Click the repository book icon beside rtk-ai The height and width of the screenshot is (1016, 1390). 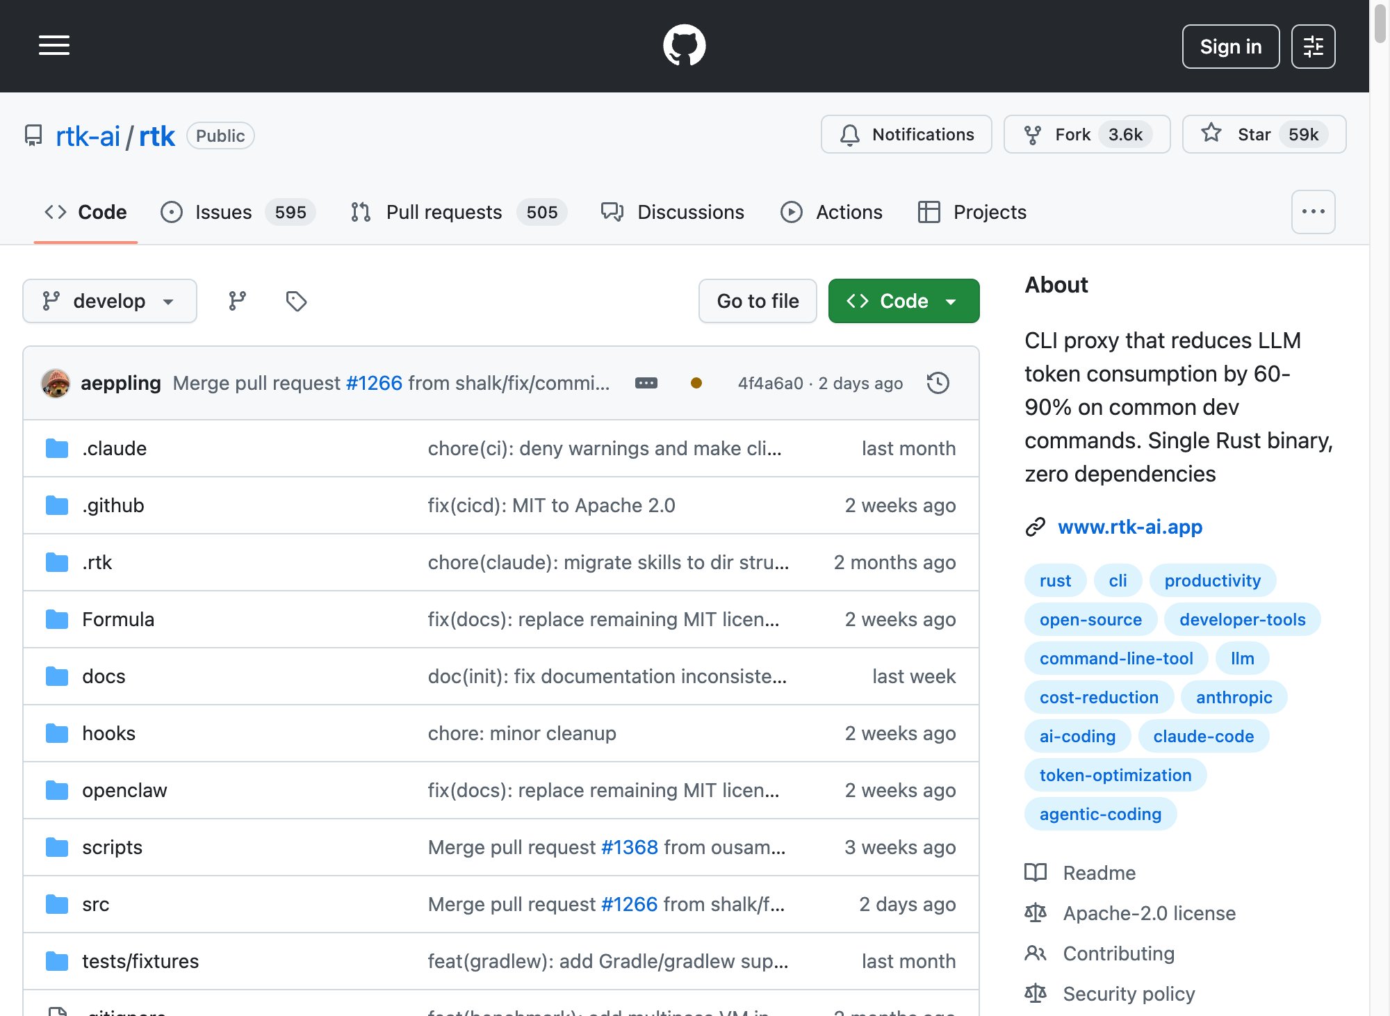click(x=33, y=136)
